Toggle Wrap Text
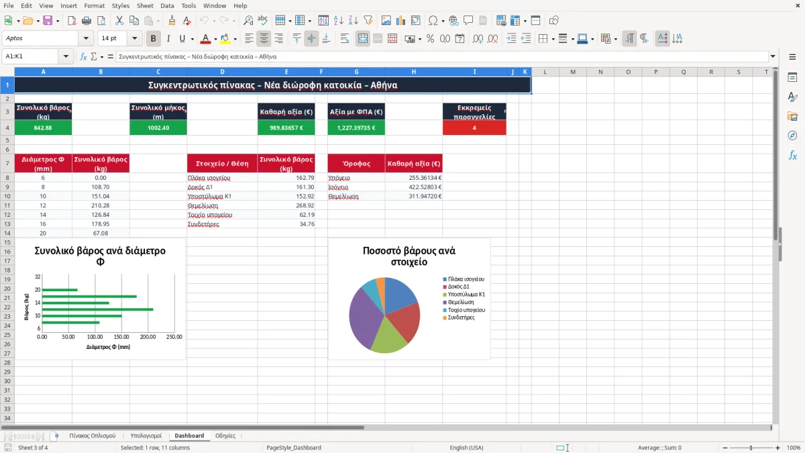805x453 pixels. point(345,39)
